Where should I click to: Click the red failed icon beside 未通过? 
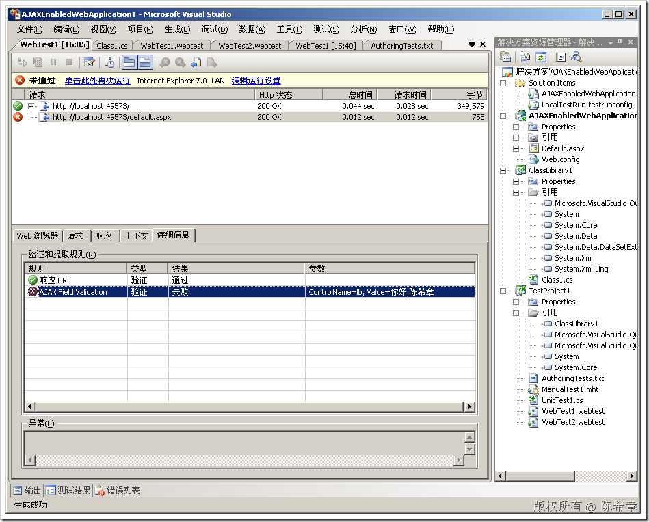[x=19, y=80]
